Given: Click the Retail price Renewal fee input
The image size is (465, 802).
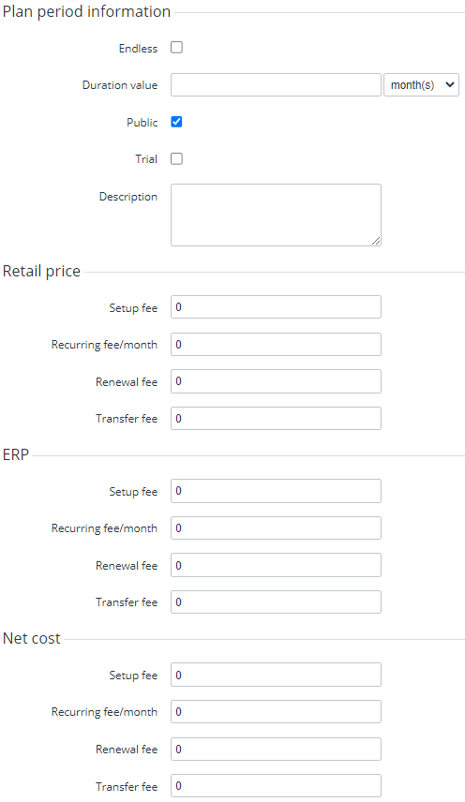Looking at the screenshot, I should (x=276, y=381).
